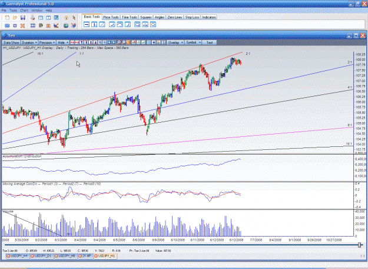Open the File menu

pos(4,11)
